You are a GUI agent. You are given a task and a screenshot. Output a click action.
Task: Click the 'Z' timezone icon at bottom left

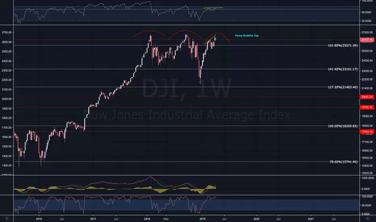[7, 218]
